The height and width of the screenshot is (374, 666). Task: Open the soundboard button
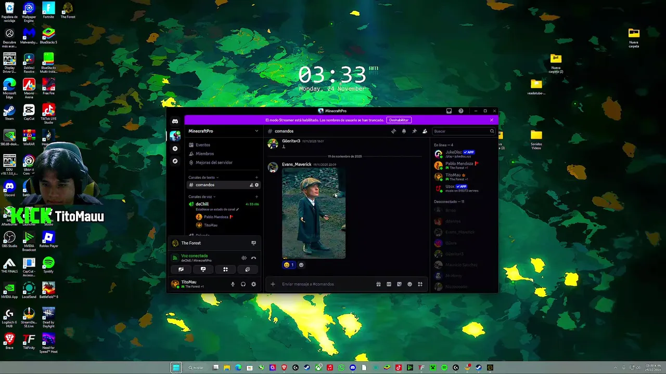(248, 269)
